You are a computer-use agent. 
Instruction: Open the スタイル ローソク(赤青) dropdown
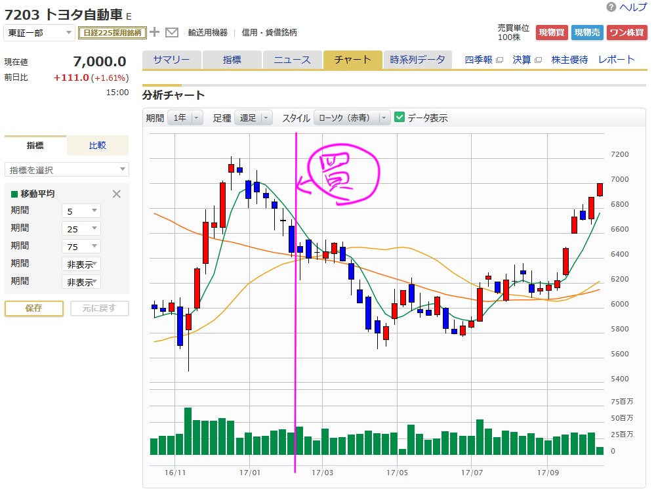tap(352, 118)
